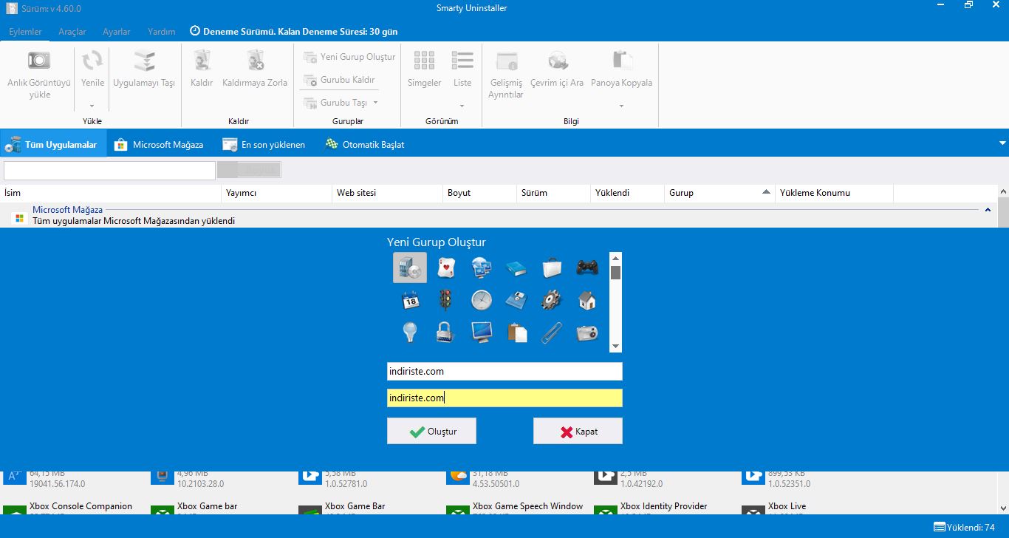The width and height of the screenshot is (1009, 538).
Task: Open the Panoya Kopyala dropdown
Action: tap(621, 106)
